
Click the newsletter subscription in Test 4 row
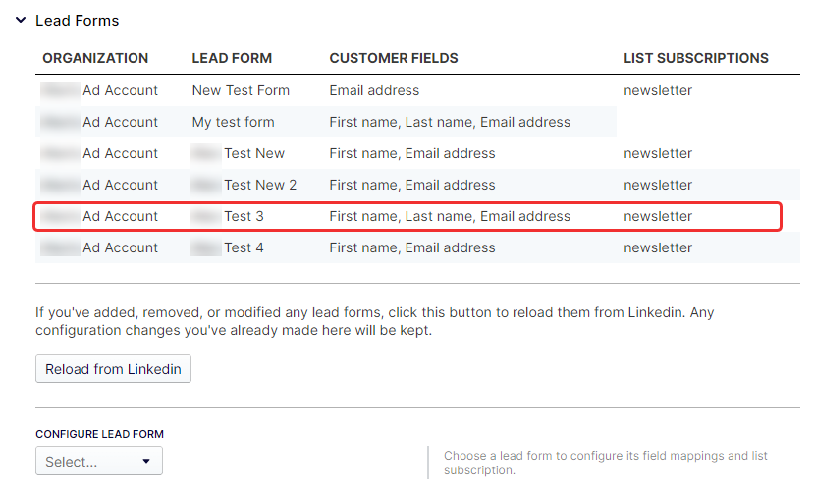coord(658,247)
